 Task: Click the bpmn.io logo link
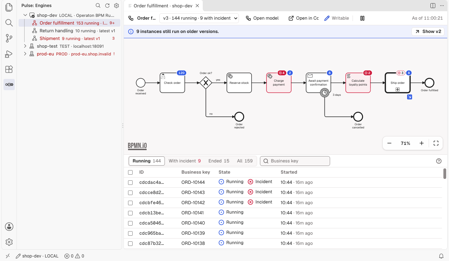coord(137,146)
